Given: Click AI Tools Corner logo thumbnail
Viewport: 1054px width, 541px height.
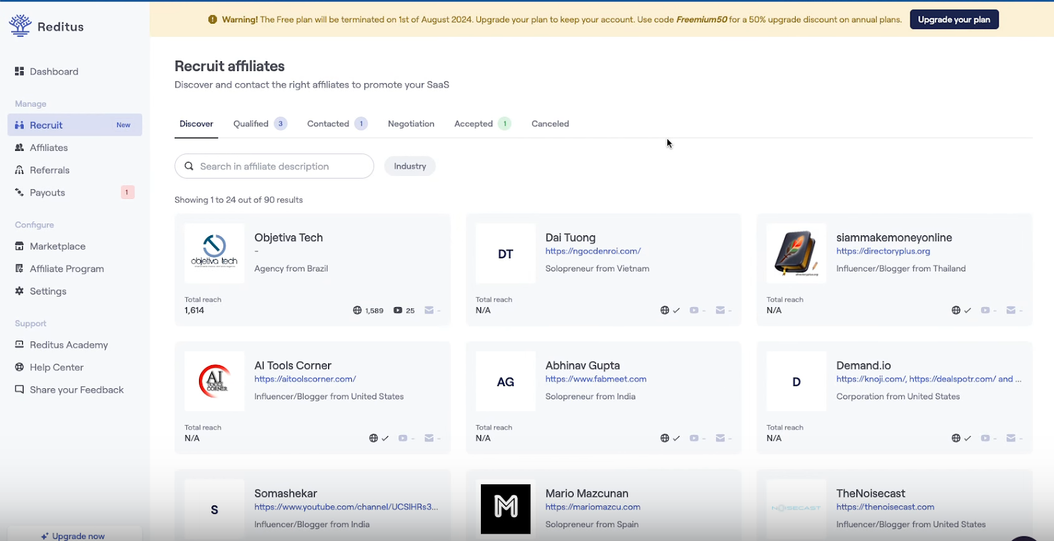Looking at the screenshot, I should (x=214, y=381).
